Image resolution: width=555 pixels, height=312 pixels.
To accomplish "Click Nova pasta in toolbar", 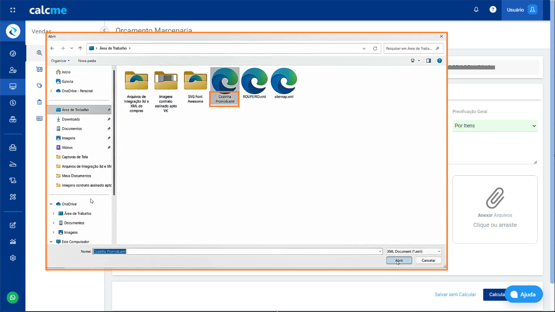I will tap(87, 61).
